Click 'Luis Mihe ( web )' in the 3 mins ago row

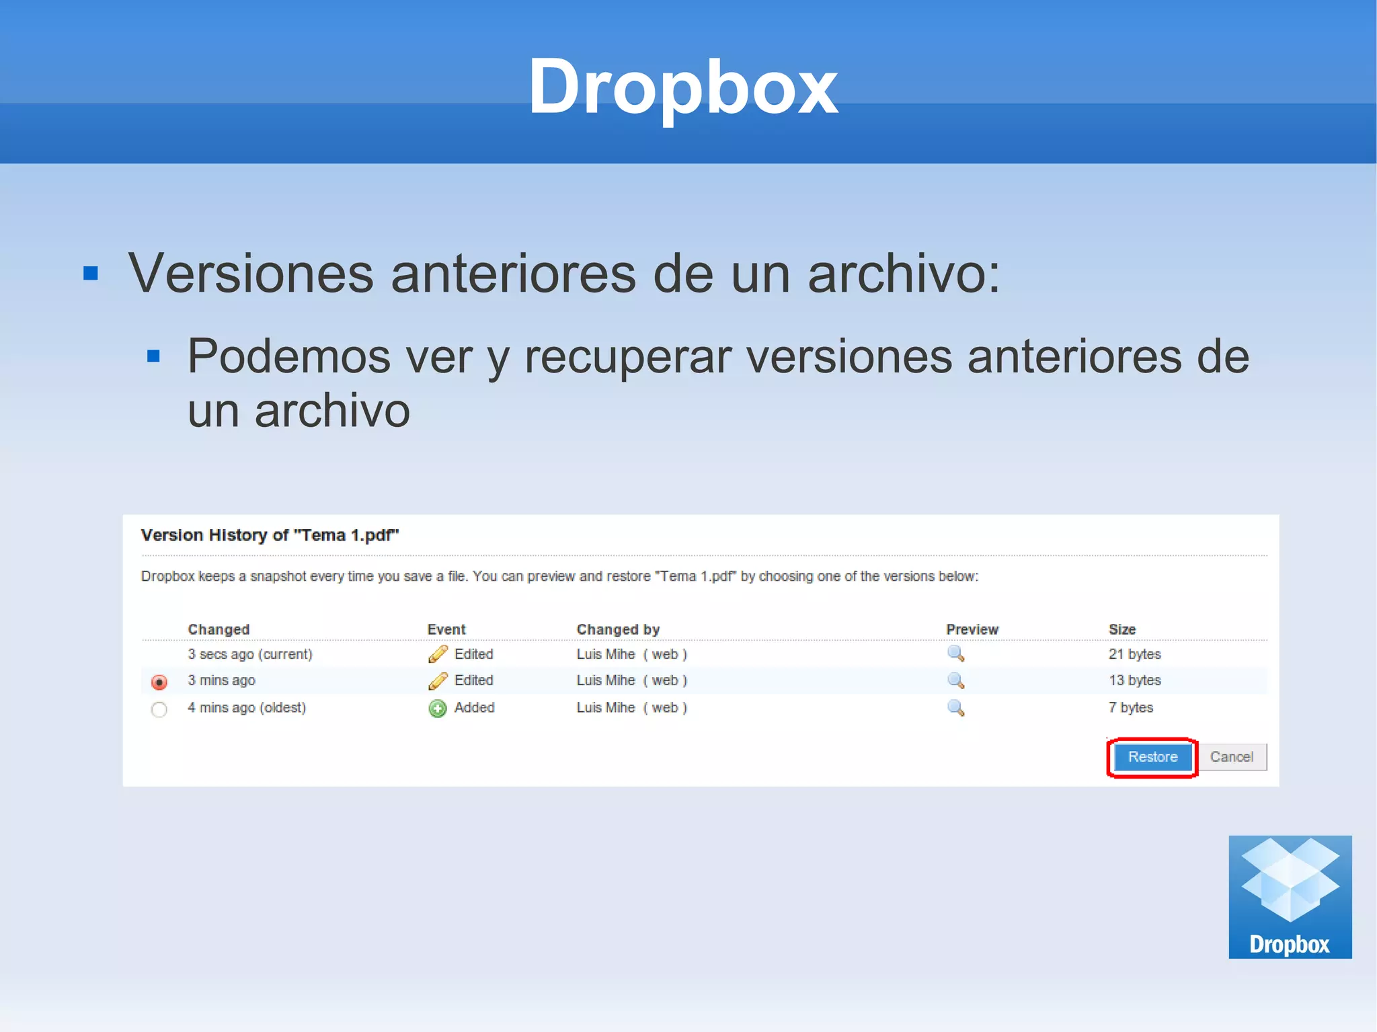(632, 680)
